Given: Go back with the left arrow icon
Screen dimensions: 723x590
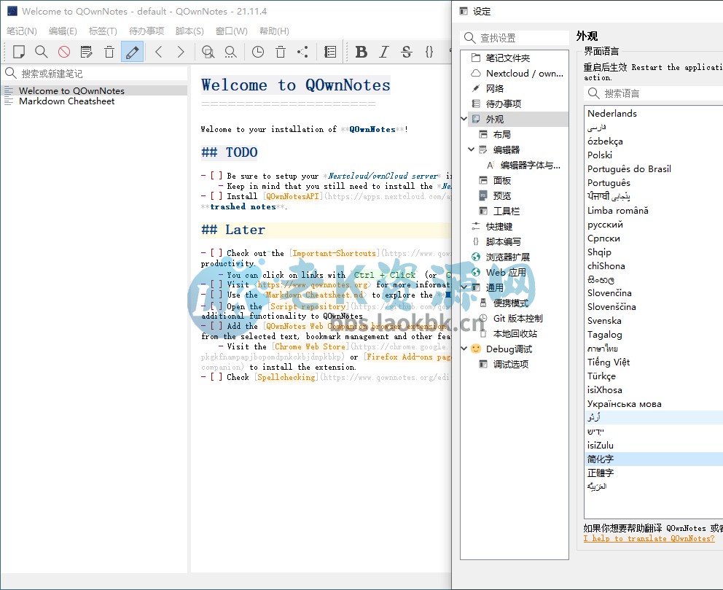Looking at the screenshot, I should coord(159,52).
